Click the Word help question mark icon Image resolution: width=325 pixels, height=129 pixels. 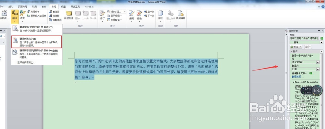(323, 7)
